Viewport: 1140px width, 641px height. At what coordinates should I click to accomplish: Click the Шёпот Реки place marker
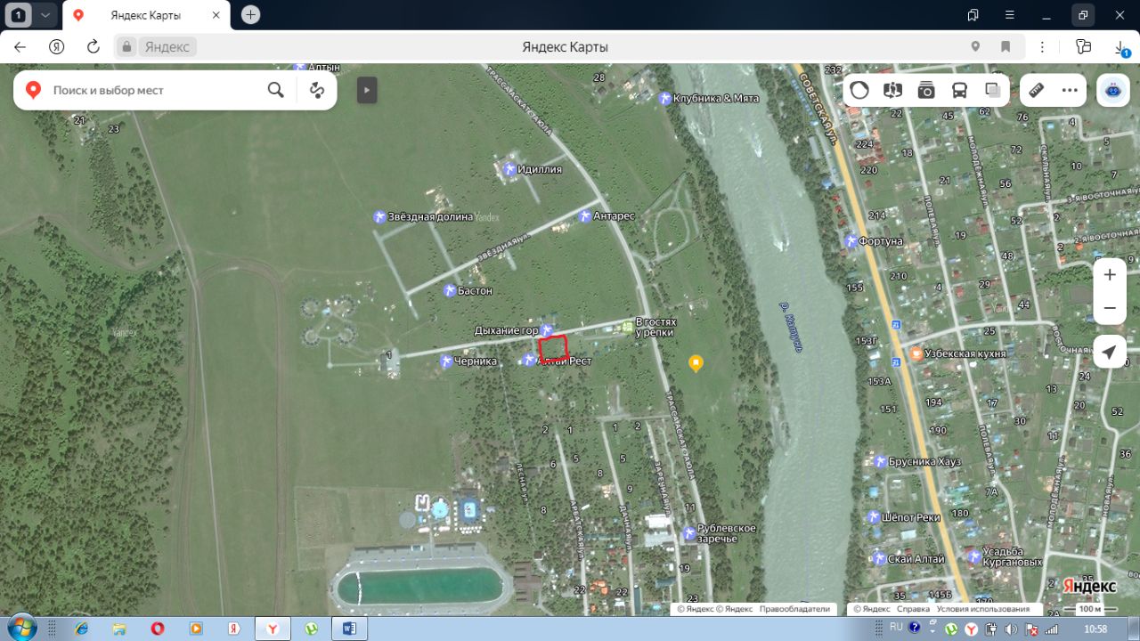tap(873, 517)
